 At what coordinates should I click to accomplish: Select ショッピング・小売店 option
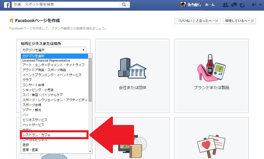pos(54,90)
